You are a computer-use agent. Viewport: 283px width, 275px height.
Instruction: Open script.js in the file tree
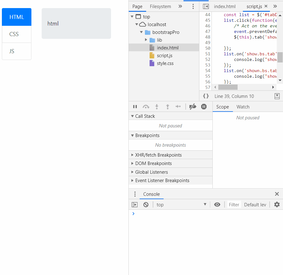(x=165, y=56)
